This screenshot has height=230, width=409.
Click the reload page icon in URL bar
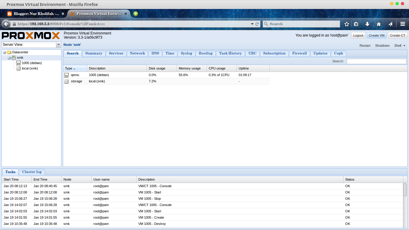point(257,24)
